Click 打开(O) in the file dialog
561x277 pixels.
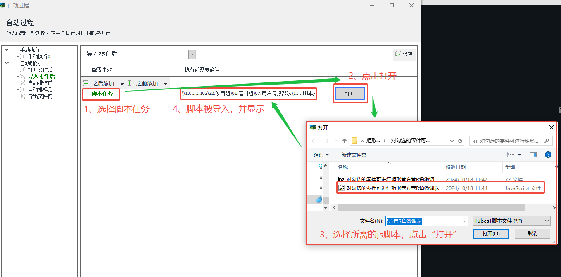pos(491,233)
